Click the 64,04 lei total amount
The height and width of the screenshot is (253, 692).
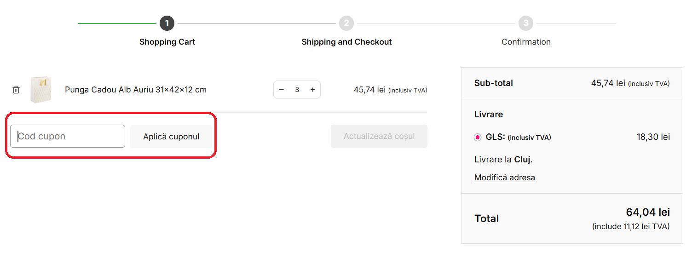[647, 212]
